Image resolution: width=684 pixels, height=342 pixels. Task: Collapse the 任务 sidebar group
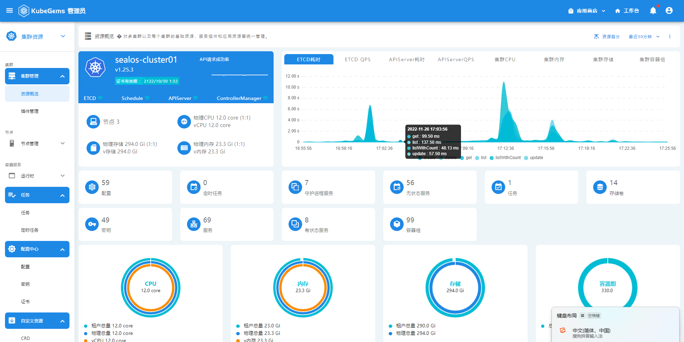click(x=63, y=195)
